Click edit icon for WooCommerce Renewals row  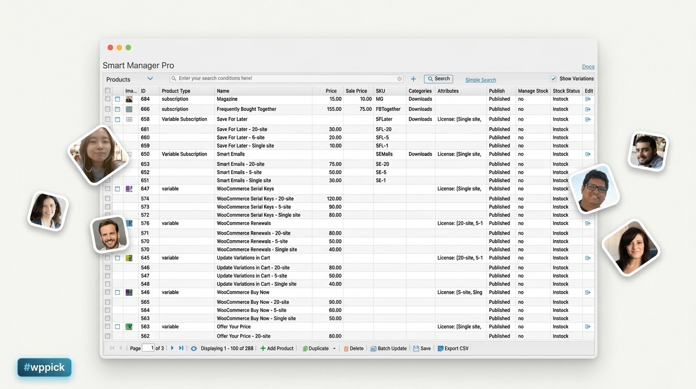[x=588, y=223]
